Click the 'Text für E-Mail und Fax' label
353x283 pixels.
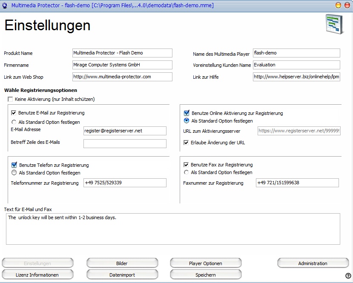click(x=28, y=209)
